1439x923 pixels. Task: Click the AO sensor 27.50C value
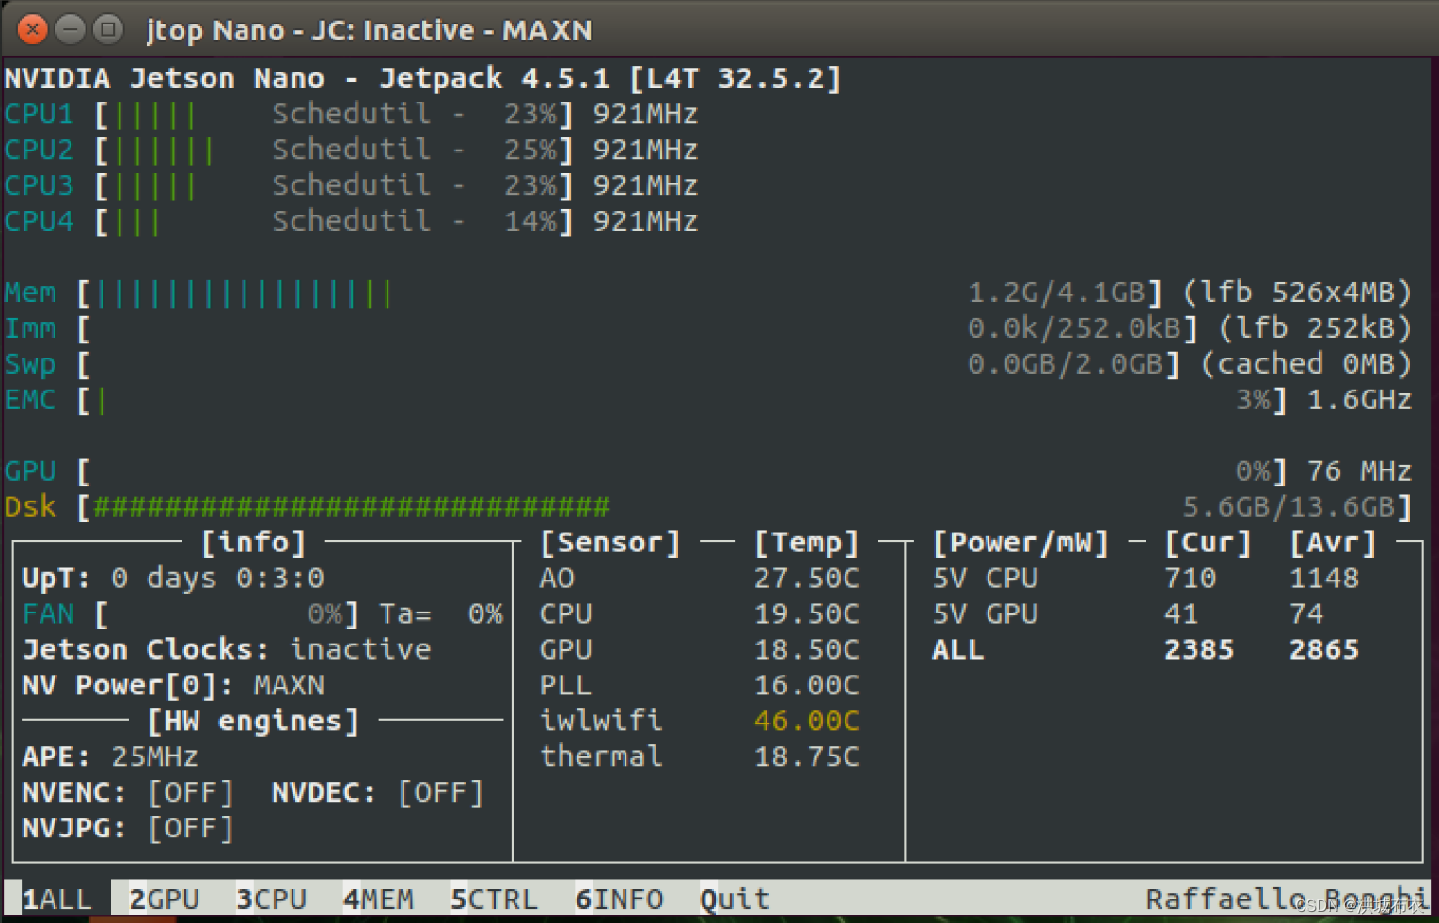point(807,578)
